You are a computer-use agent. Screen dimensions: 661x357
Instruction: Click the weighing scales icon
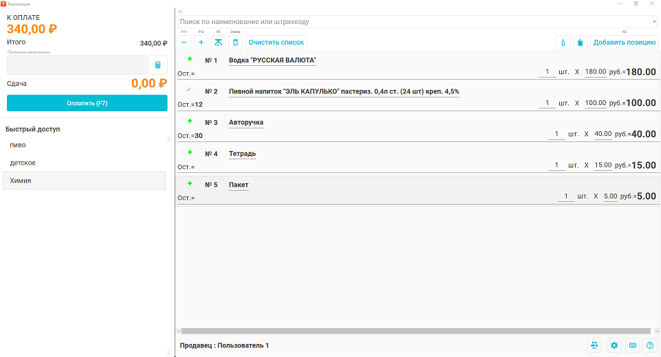coord(218,42)
